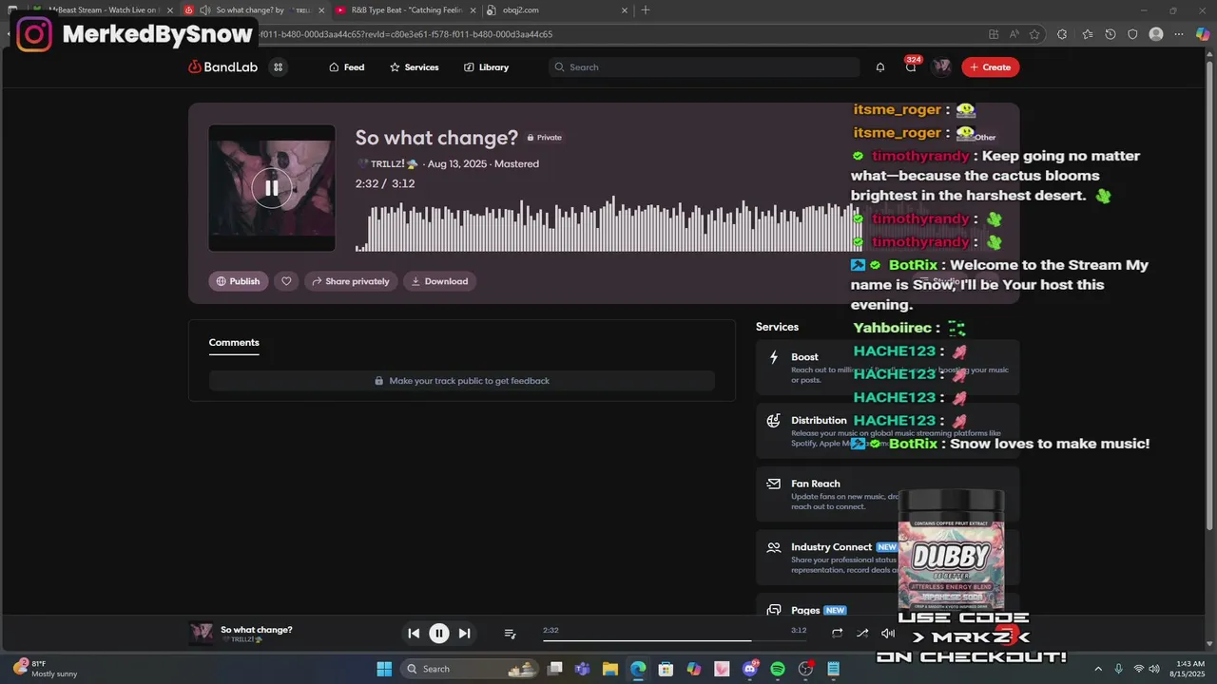
Task: Click the browser address bar URL
Action: (x=404, y=34)
